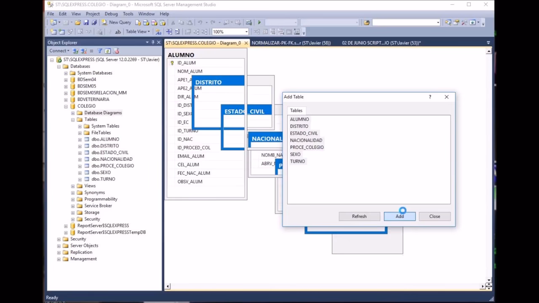Click the Filter funnel icon in Object Explorer
The width and height of the screenshot is (539, 303).
coord(100,51)
